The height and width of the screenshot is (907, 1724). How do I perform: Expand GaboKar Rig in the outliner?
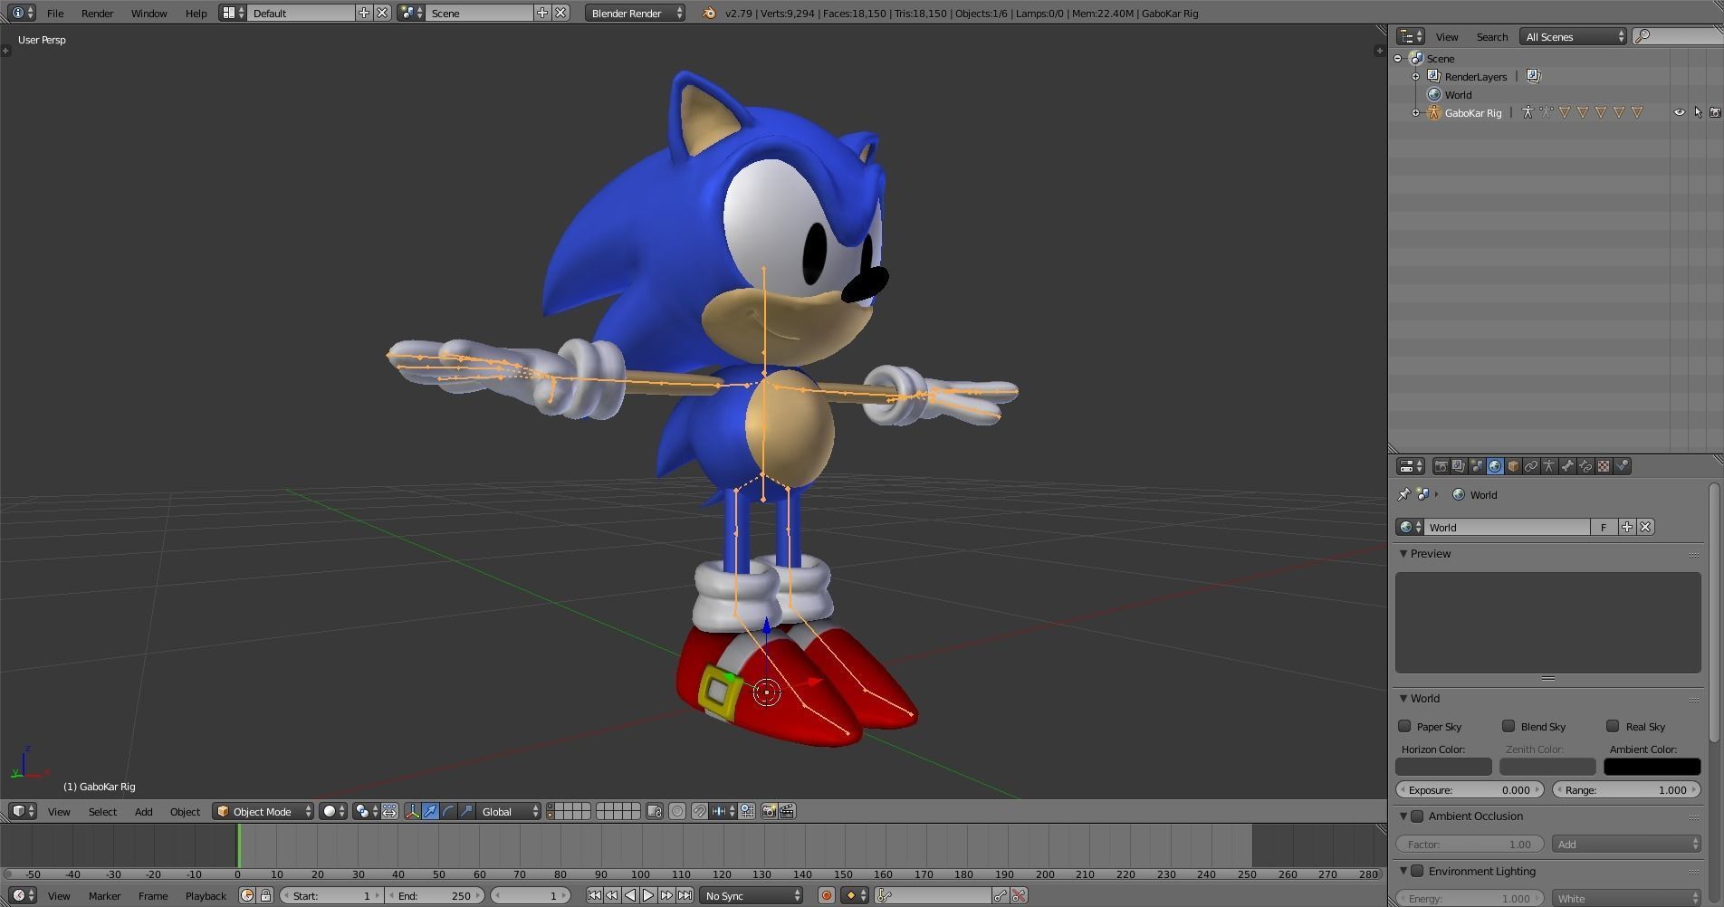coord(1416,112)
